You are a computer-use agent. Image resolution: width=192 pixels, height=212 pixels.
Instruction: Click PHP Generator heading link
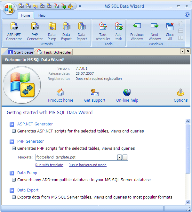pos(30,141)
